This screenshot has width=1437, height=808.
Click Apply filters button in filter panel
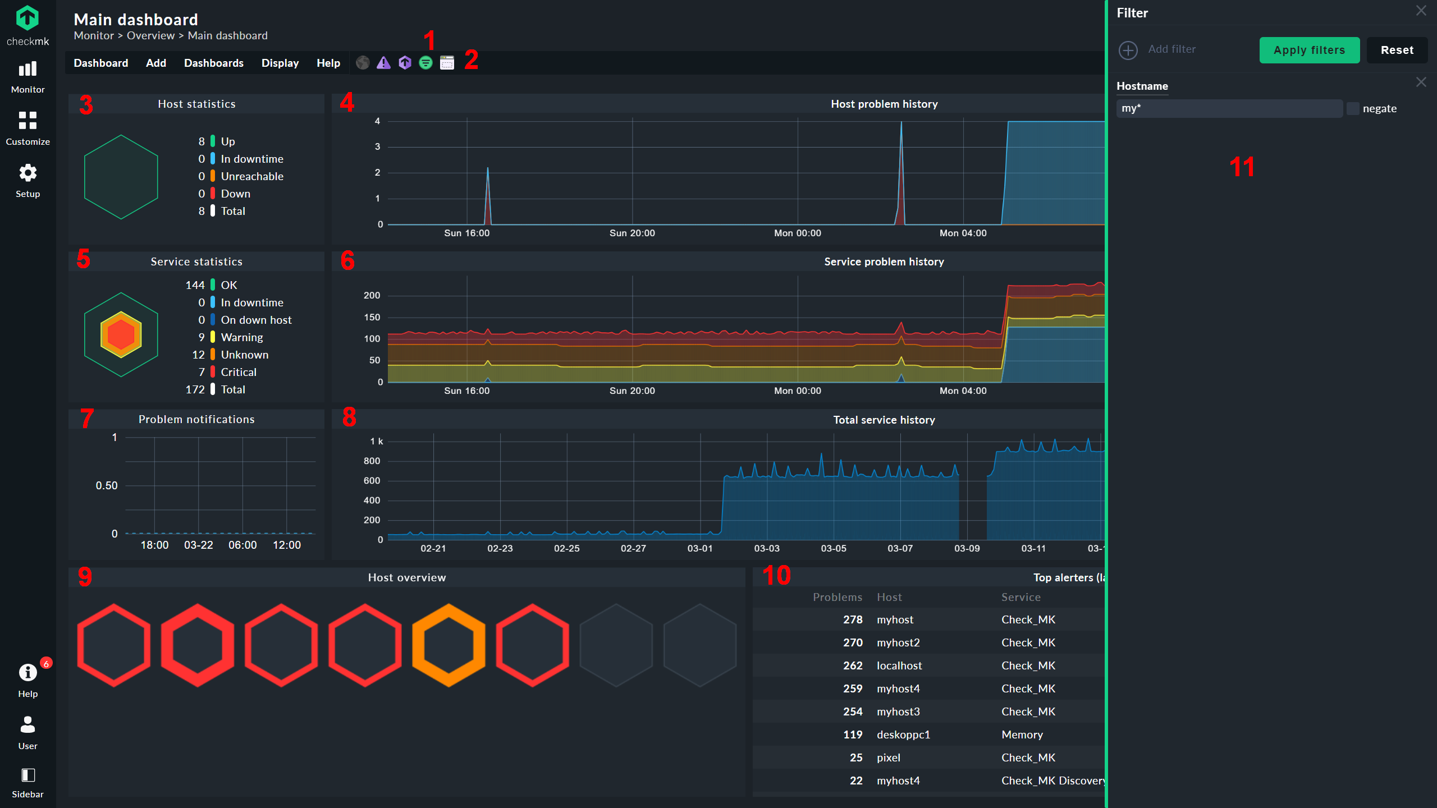[x=1308, y=49]
